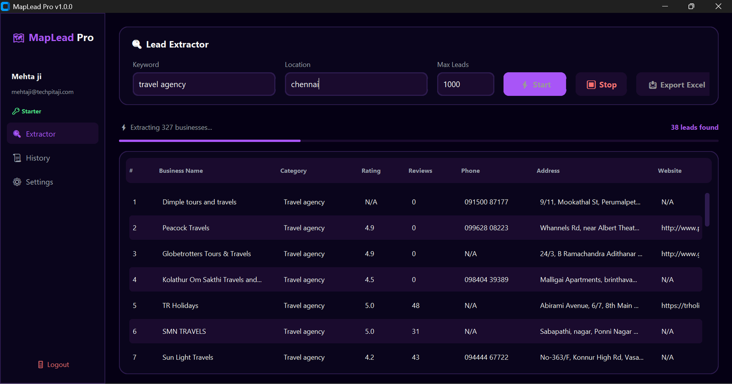Click phone number 094444 67722

486,358
